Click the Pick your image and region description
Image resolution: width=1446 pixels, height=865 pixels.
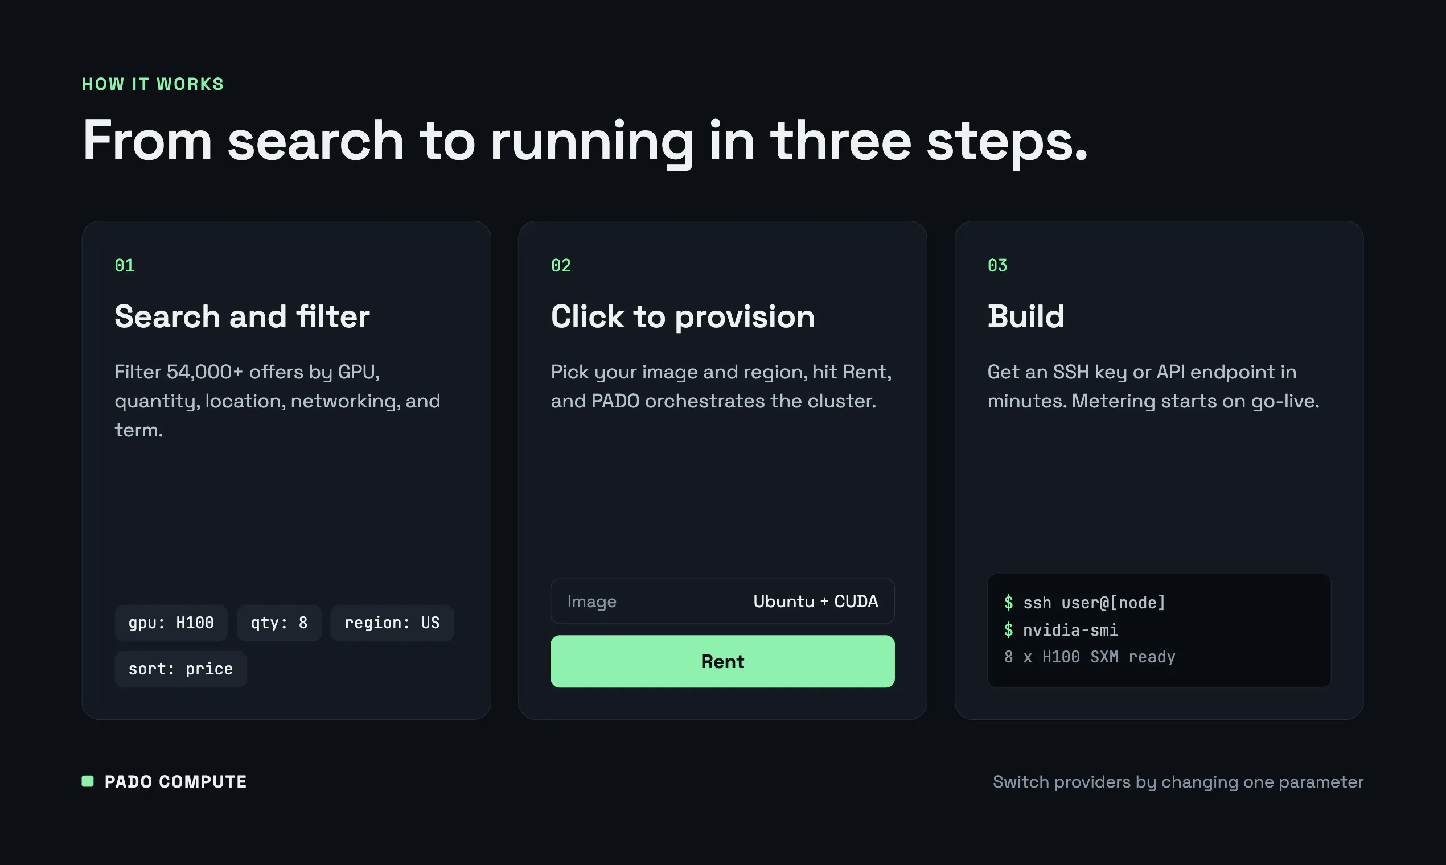pos(721,386)
